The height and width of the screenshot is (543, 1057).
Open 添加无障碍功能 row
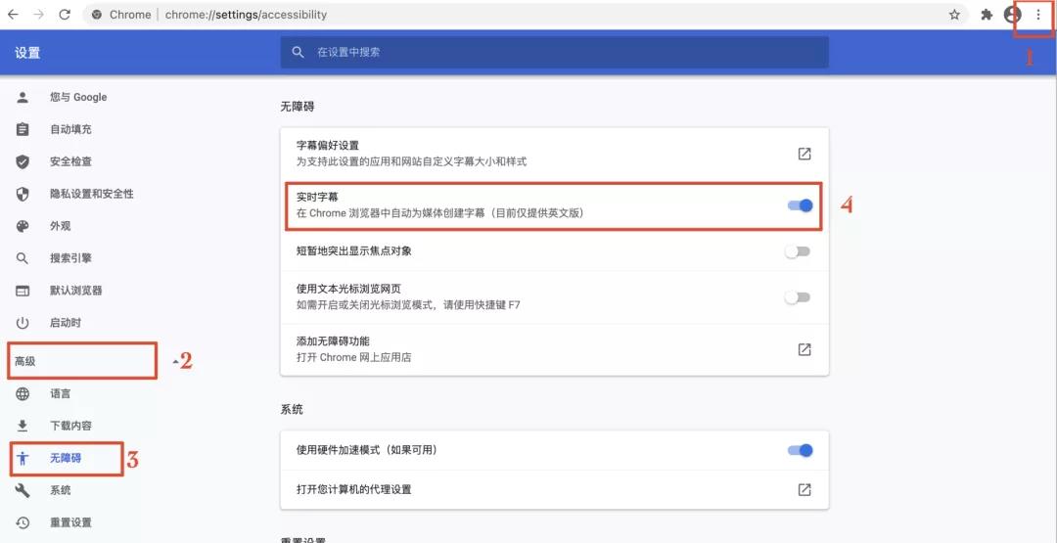click(554, 349)
